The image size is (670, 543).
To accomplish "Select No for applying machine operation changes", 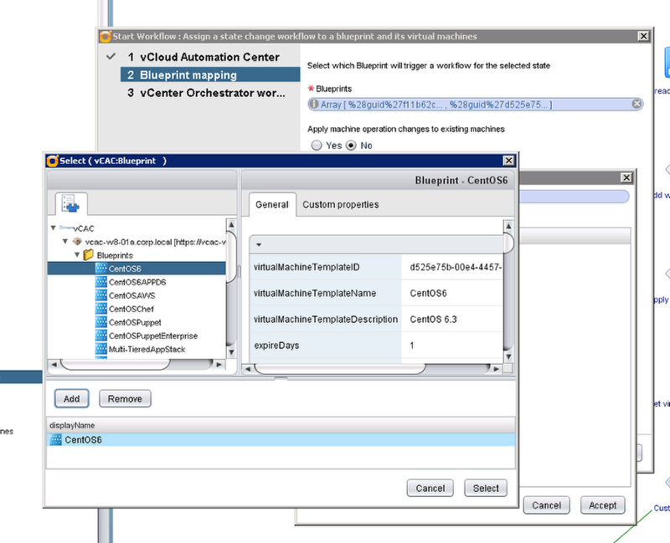I will tap(351, 146).
